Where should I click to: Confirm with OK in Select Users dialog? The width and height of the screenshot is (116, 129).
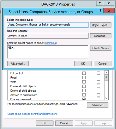click(83, 64)
